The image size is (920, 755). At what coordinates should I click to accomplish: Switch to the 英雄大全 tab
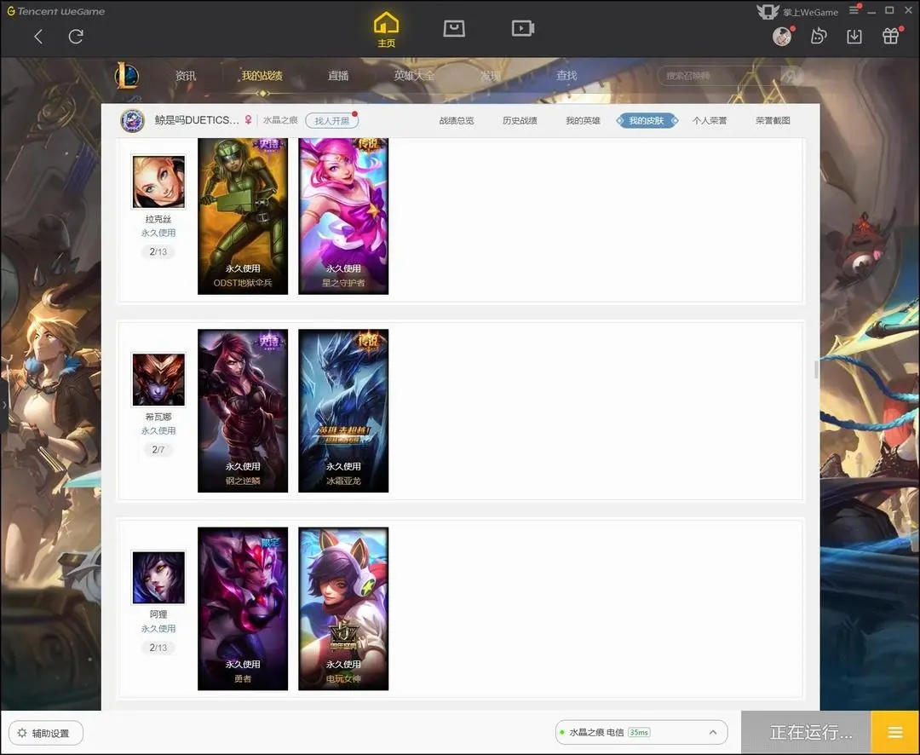click(x=414, y=76)
